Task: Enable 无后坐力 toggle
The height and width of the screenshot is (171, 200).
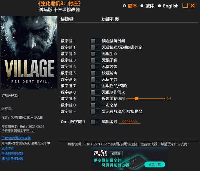Action: (x=95, y=80)
